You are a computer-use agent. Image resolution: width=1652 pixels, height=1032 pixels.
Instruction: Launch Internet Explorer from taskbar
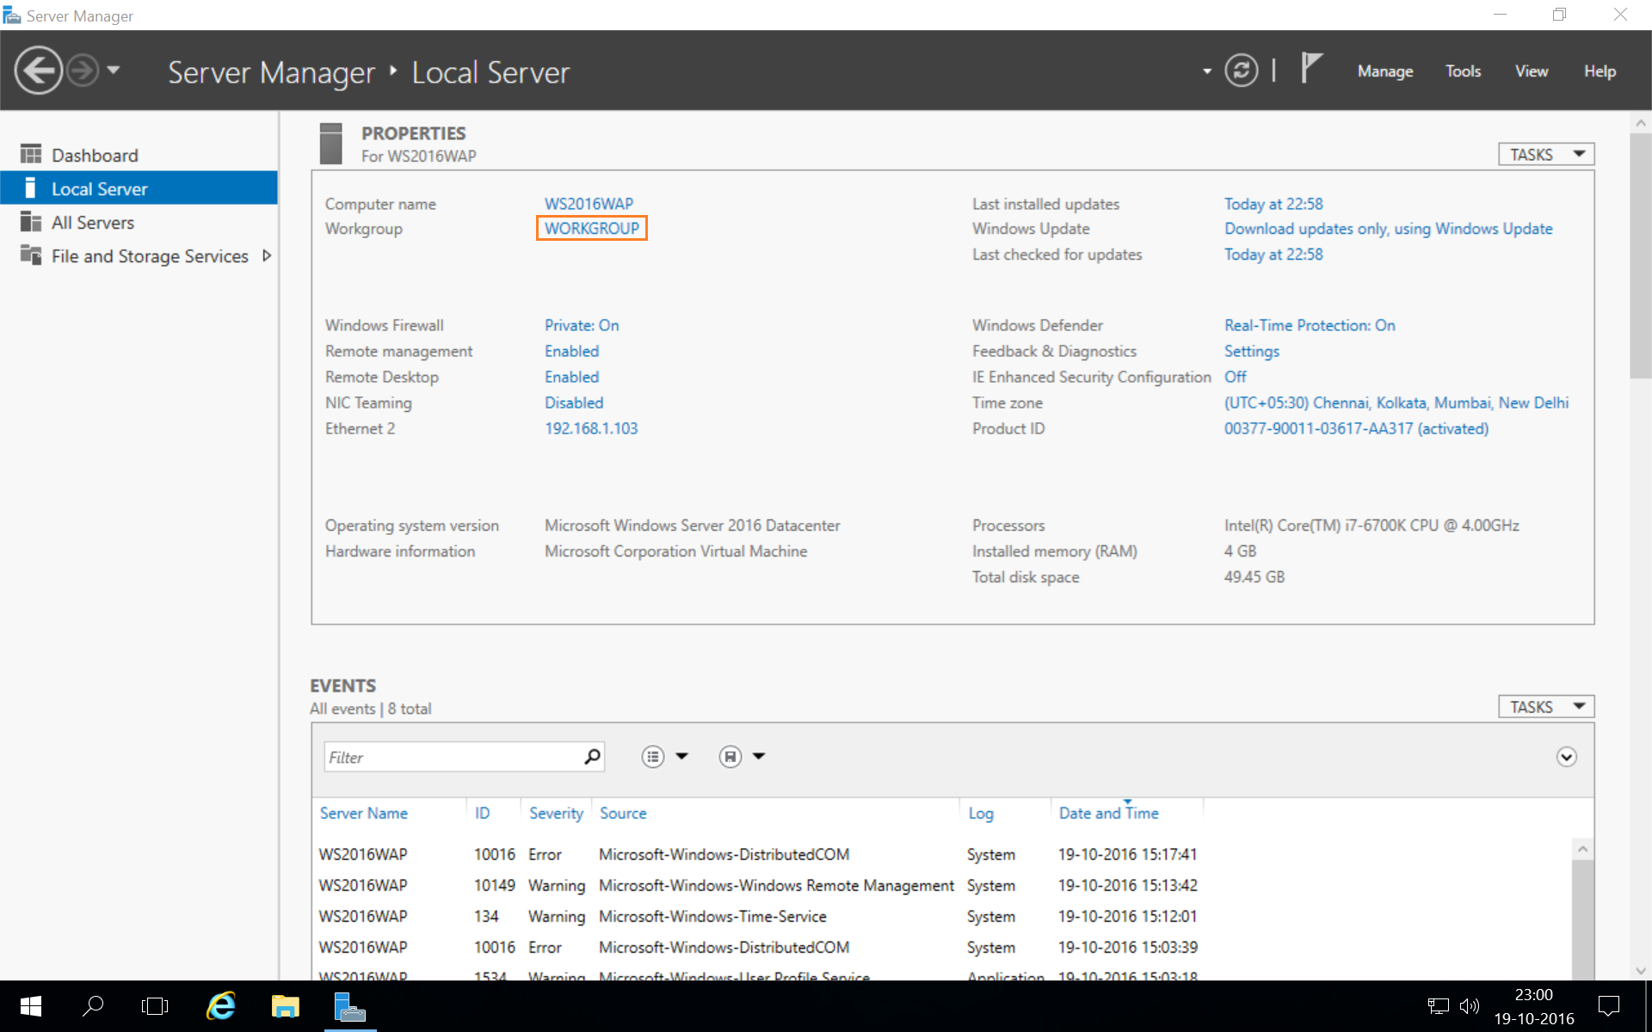coord(221,1005)
